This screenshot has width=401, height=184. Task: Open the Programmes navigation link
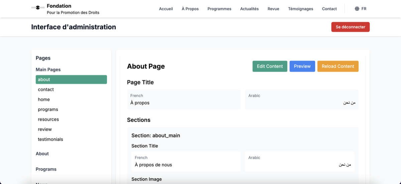219,9
